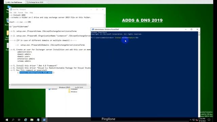This screenshot has height=122, width=217.
Task: Click the highlighted Install-WindowsFeature RSAT-ADDS text
Action: [36, 73]
